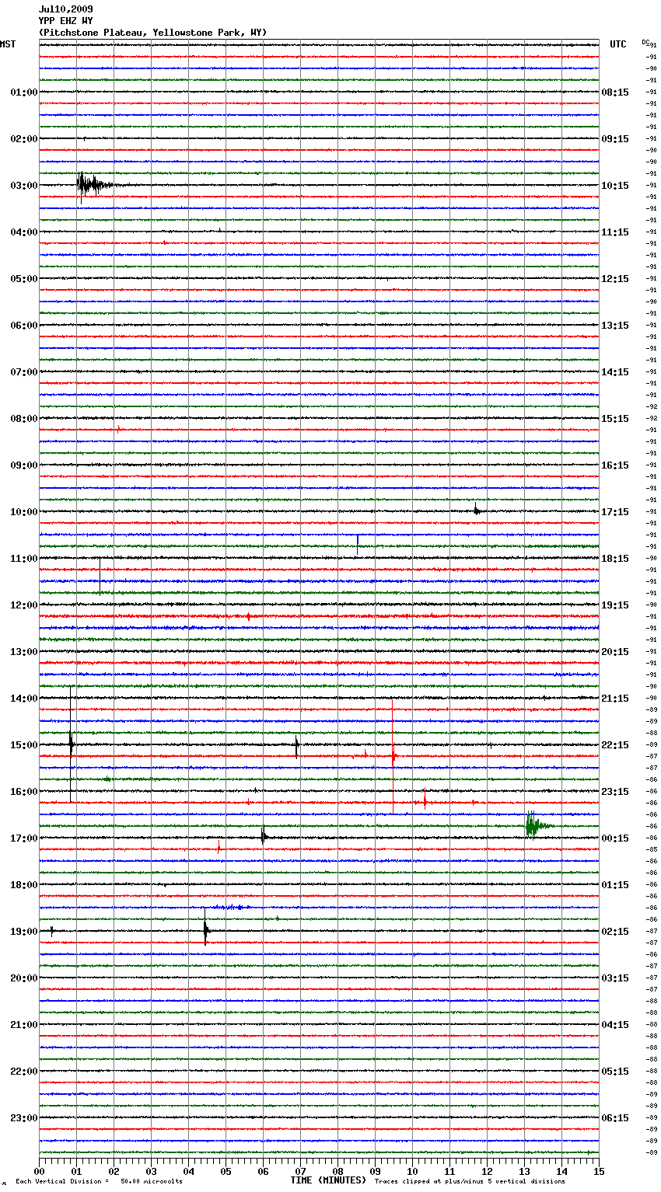The width and height of the screenshot is (661, 1192).
Task: Click the 02:15 UTC time label
Action: [615, 932]
